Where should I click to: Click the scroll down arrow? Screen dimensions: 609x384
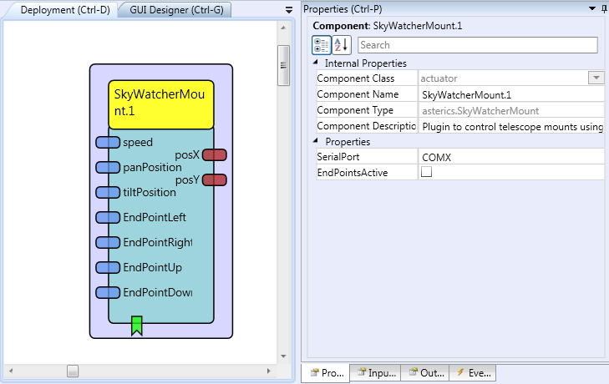pyautogui.click(x=283, y=356)
